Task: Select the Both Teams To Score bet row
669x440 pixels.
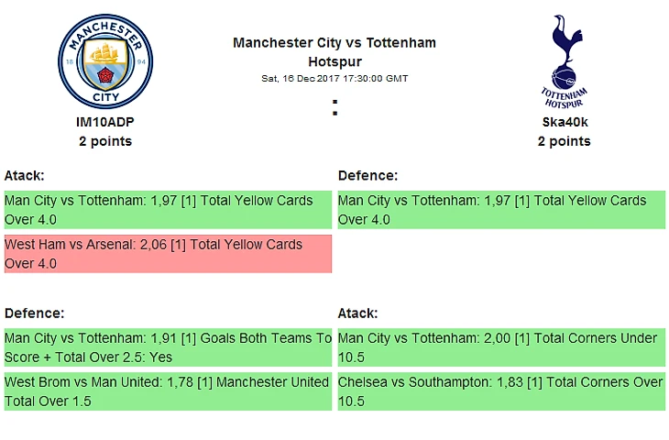Action: 167,347
